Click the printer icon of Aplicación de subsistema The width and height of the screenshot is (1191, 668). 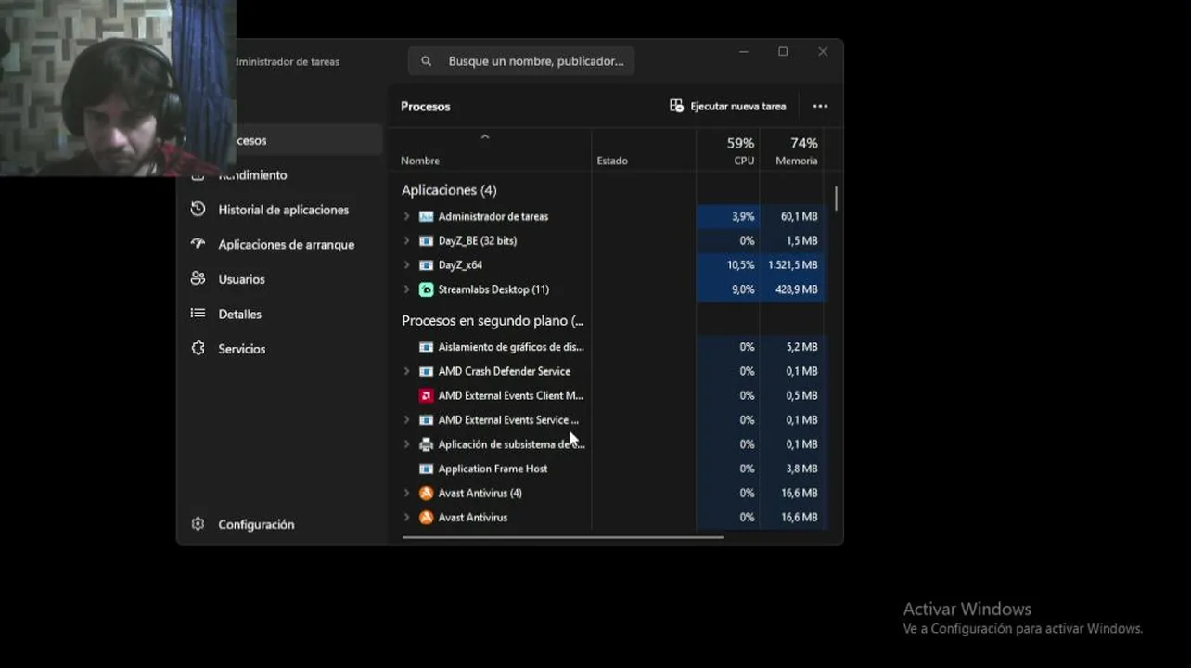pyautogui.click(x=426, y=444)
